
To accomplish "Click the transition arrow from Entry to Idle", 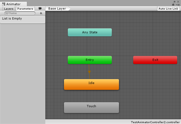I will (x=89, y=72).
